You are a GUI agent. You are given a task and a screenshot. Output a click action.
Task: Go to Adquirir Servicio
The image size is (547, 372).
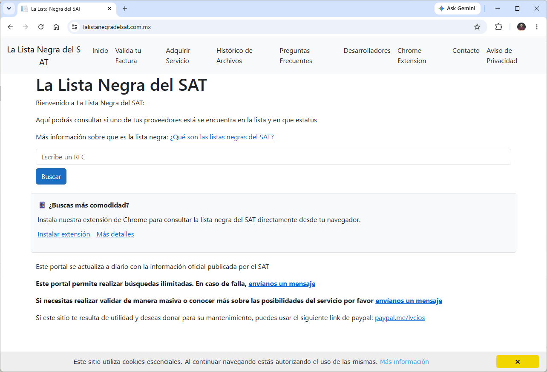pyautogui.click(x=178, y=55)
